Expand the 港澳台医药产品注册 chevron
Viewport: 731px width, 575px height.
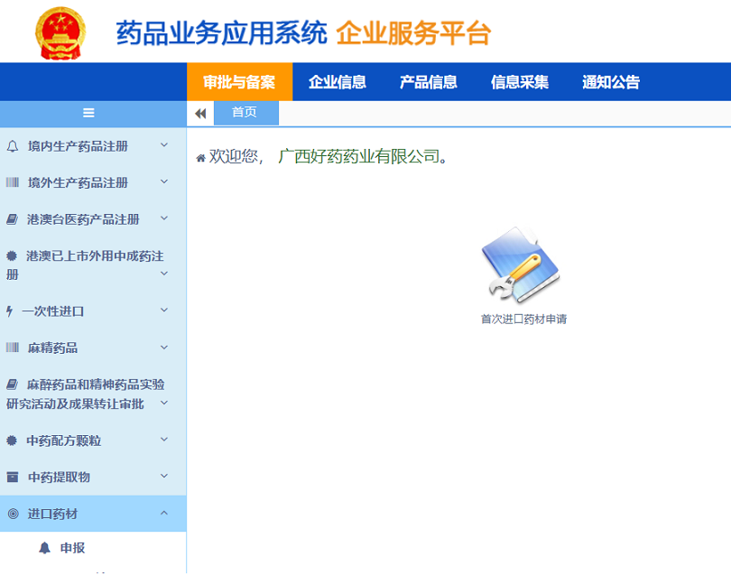[x=164, y=218]
